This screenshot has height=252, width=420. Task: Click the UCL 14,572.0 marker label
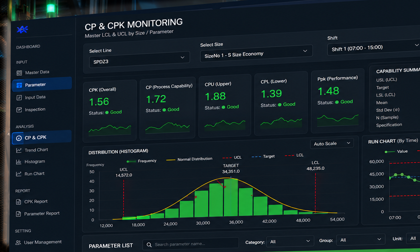click(124, 172)
